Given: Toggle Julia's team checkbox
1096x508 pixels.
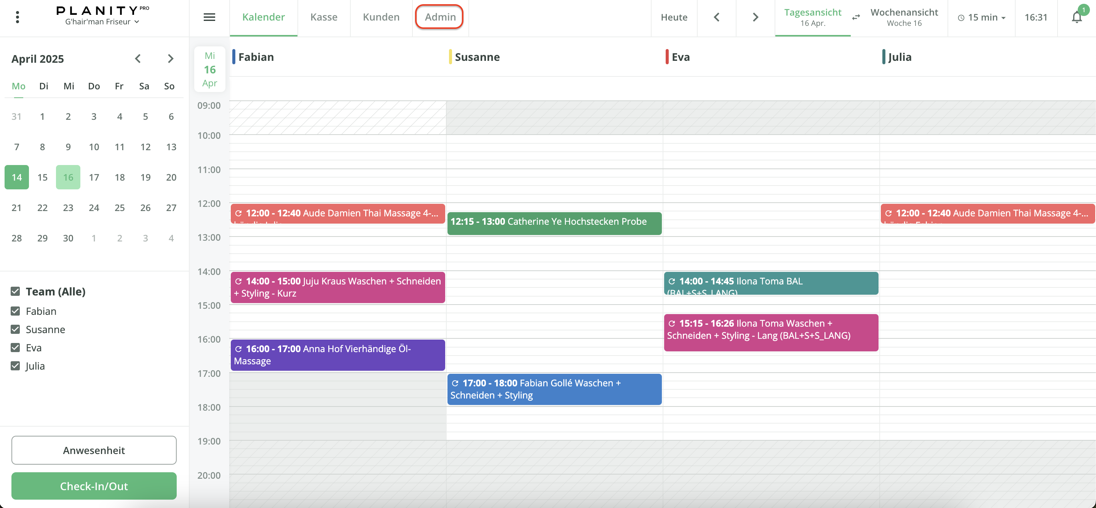Looking at the screenshot, I should 15,366.
